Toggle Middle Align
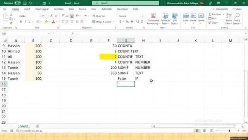Image resolution: width=248 pixels, height=140 pixels. pyautogui.click(x=67, y=16)
